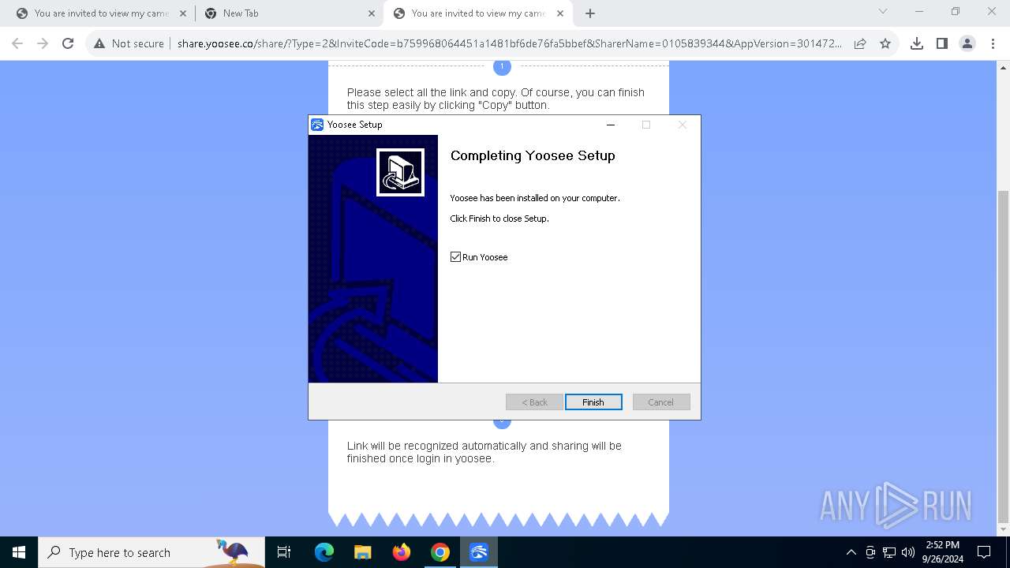Open the Windows Start menu
Image resolution: width=1010 pixels, height=568 pixels.
click(19, 552)
